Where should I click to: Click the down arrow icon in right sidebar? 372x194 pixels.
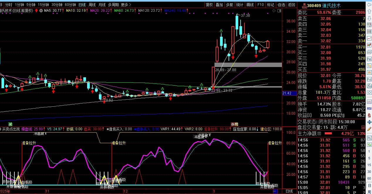[x=369, y=19]
